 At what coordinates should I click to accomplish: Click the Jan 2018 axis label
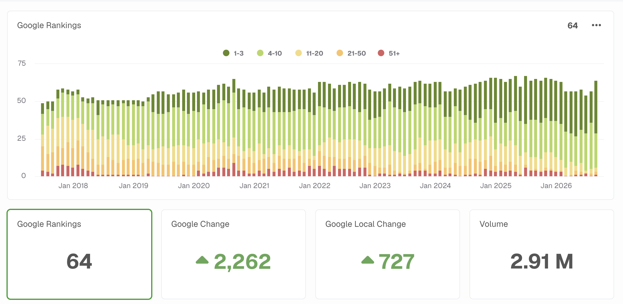point(73,186)
